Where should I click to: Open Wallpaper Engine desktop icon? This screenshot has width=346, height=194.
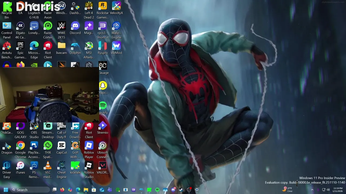pos(116,30)
